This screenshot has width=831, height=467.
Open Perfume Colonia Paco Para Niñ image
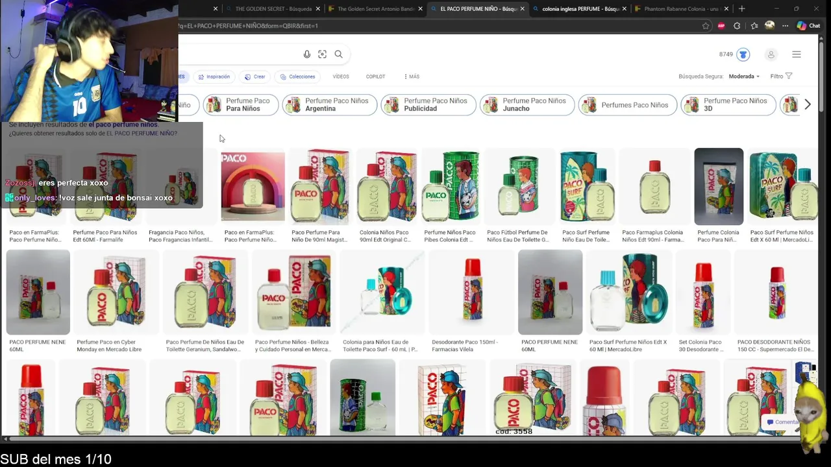pyautogui.click(x=719, y=187)
